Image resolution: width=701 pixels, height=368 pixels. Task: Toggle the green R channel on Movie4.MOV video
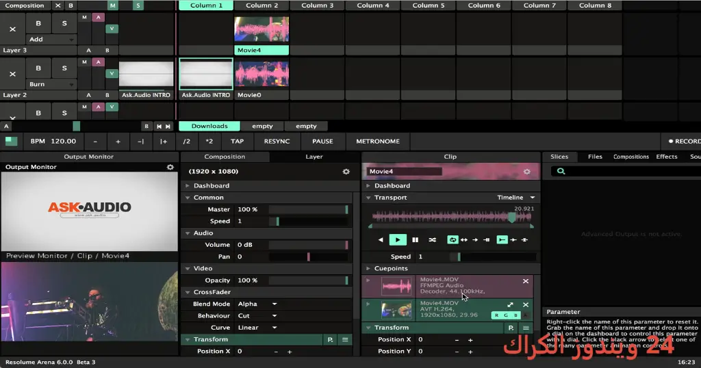[496, 315]
